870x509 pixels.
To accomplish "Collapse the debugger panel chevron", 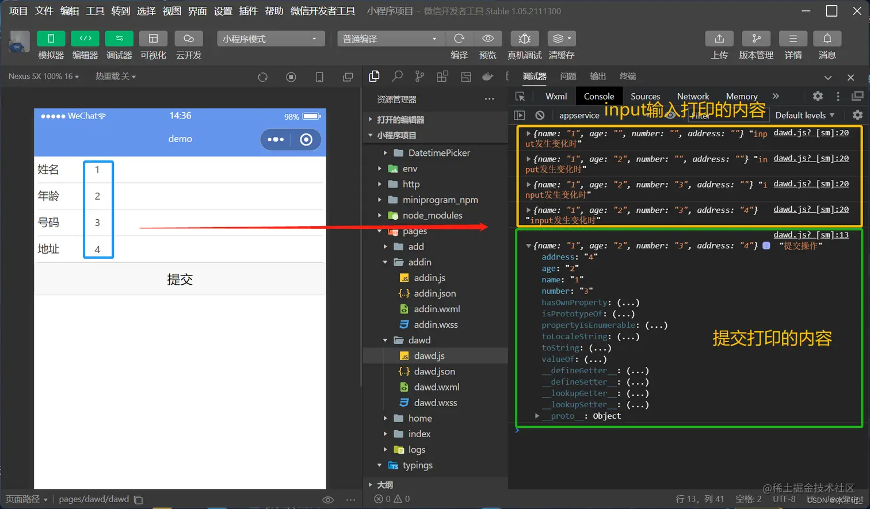I will tap(828, 77).
